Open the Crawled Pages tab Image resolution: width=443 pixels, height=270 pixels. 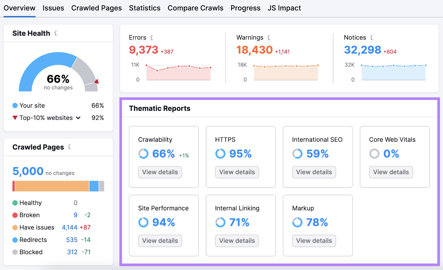(96, 8)
